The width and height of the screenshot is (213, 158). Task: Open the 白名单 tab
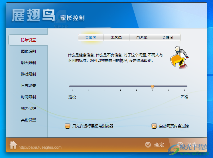[142, 38]
